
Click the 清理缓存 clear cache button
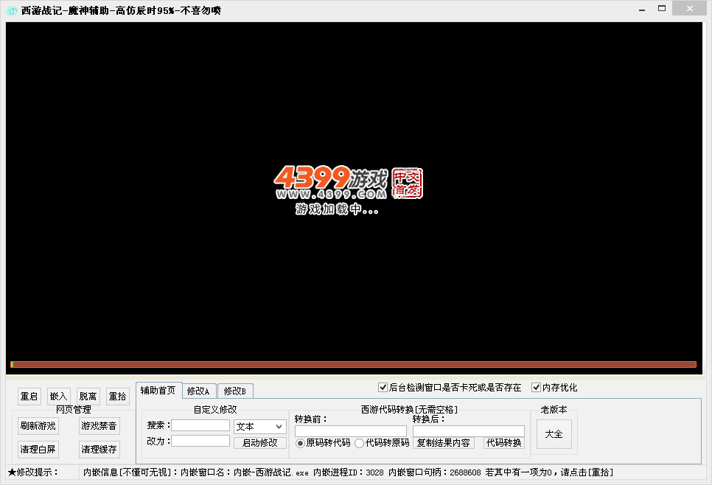(x=99, y=450)
